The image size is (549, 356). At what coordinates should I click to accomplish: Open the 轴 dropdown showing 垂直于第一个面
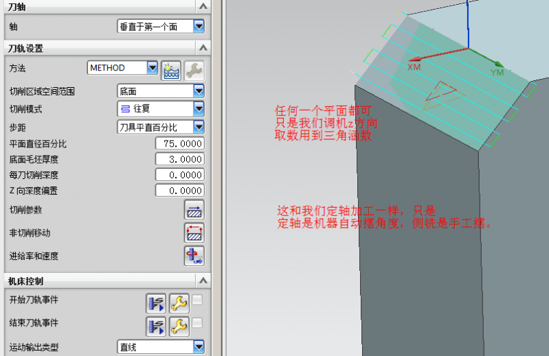[199, 27]
